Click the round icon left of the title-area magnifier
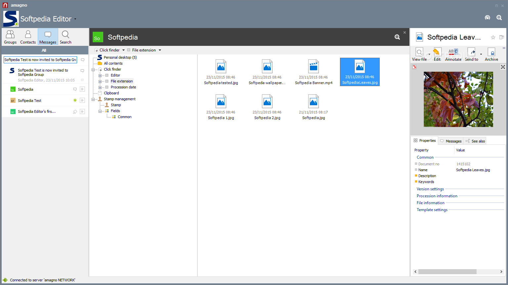The height and width of the screenshot is (285, 508). (487, 17)
